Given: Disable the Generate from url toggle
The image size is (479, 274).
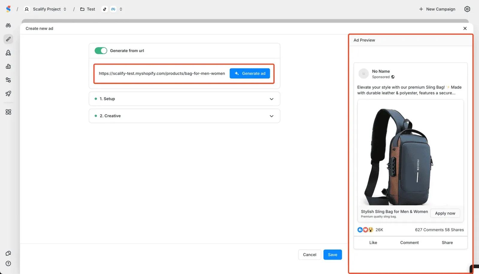Looking at the screenshot, I should [101, 50].
